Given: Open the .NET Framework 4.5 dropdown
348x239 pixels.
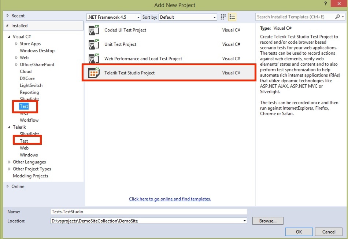Looking at the screenshot, I should (138, 17).
